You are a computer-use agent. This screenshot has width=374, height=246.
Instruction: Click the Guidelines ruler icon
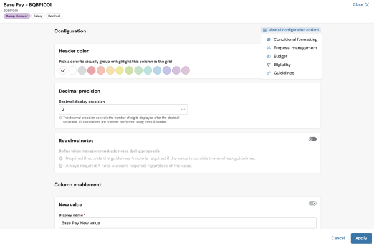click(x=268, y=73)
